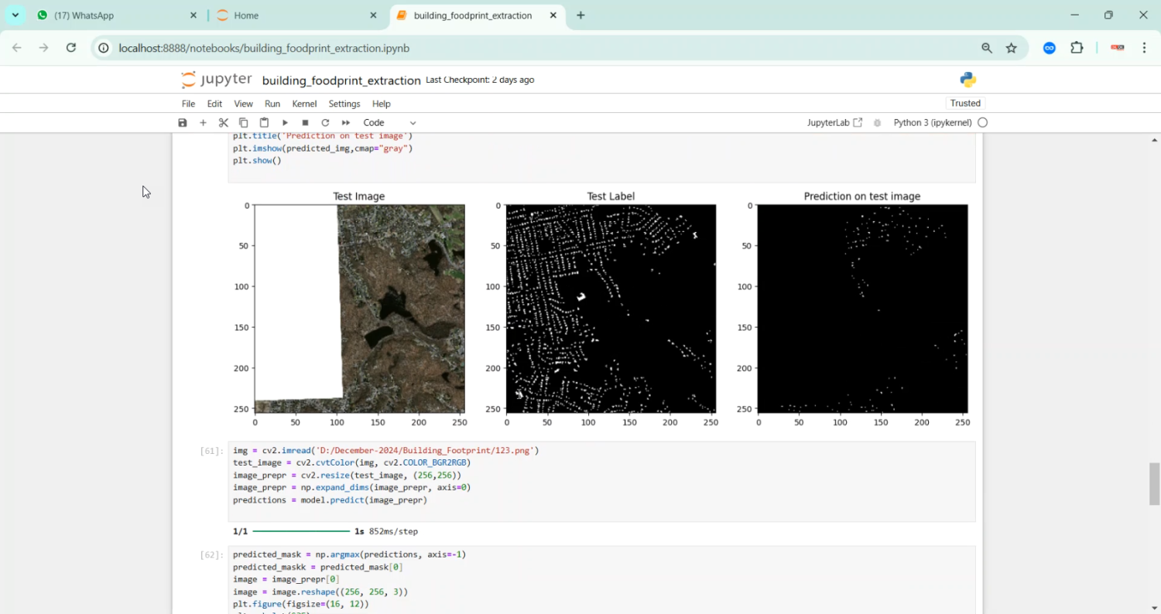This screenshot has width=1161, height=614.
Task: Interrupt the kernel with the stop icon
Action: (x=305, y=123)
